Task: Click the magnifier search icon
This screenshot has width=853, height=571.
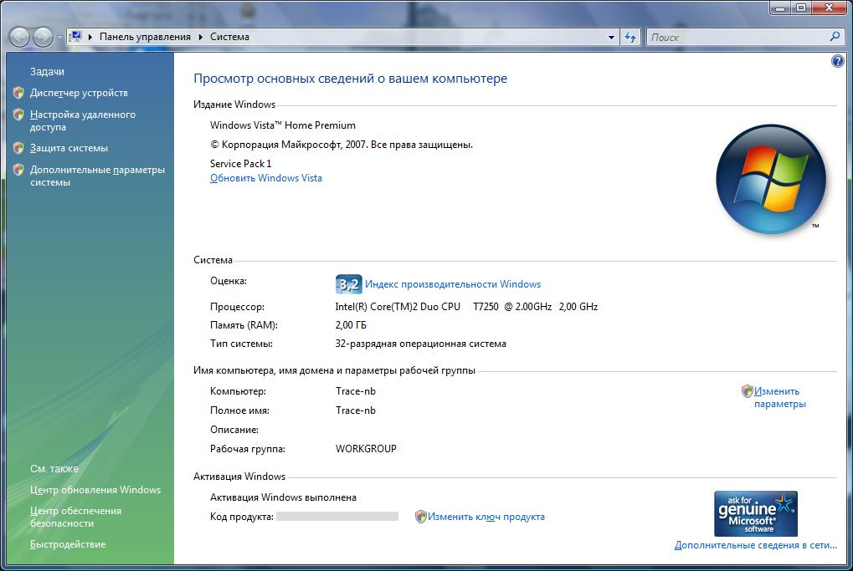Action: (x=835, y=37)
